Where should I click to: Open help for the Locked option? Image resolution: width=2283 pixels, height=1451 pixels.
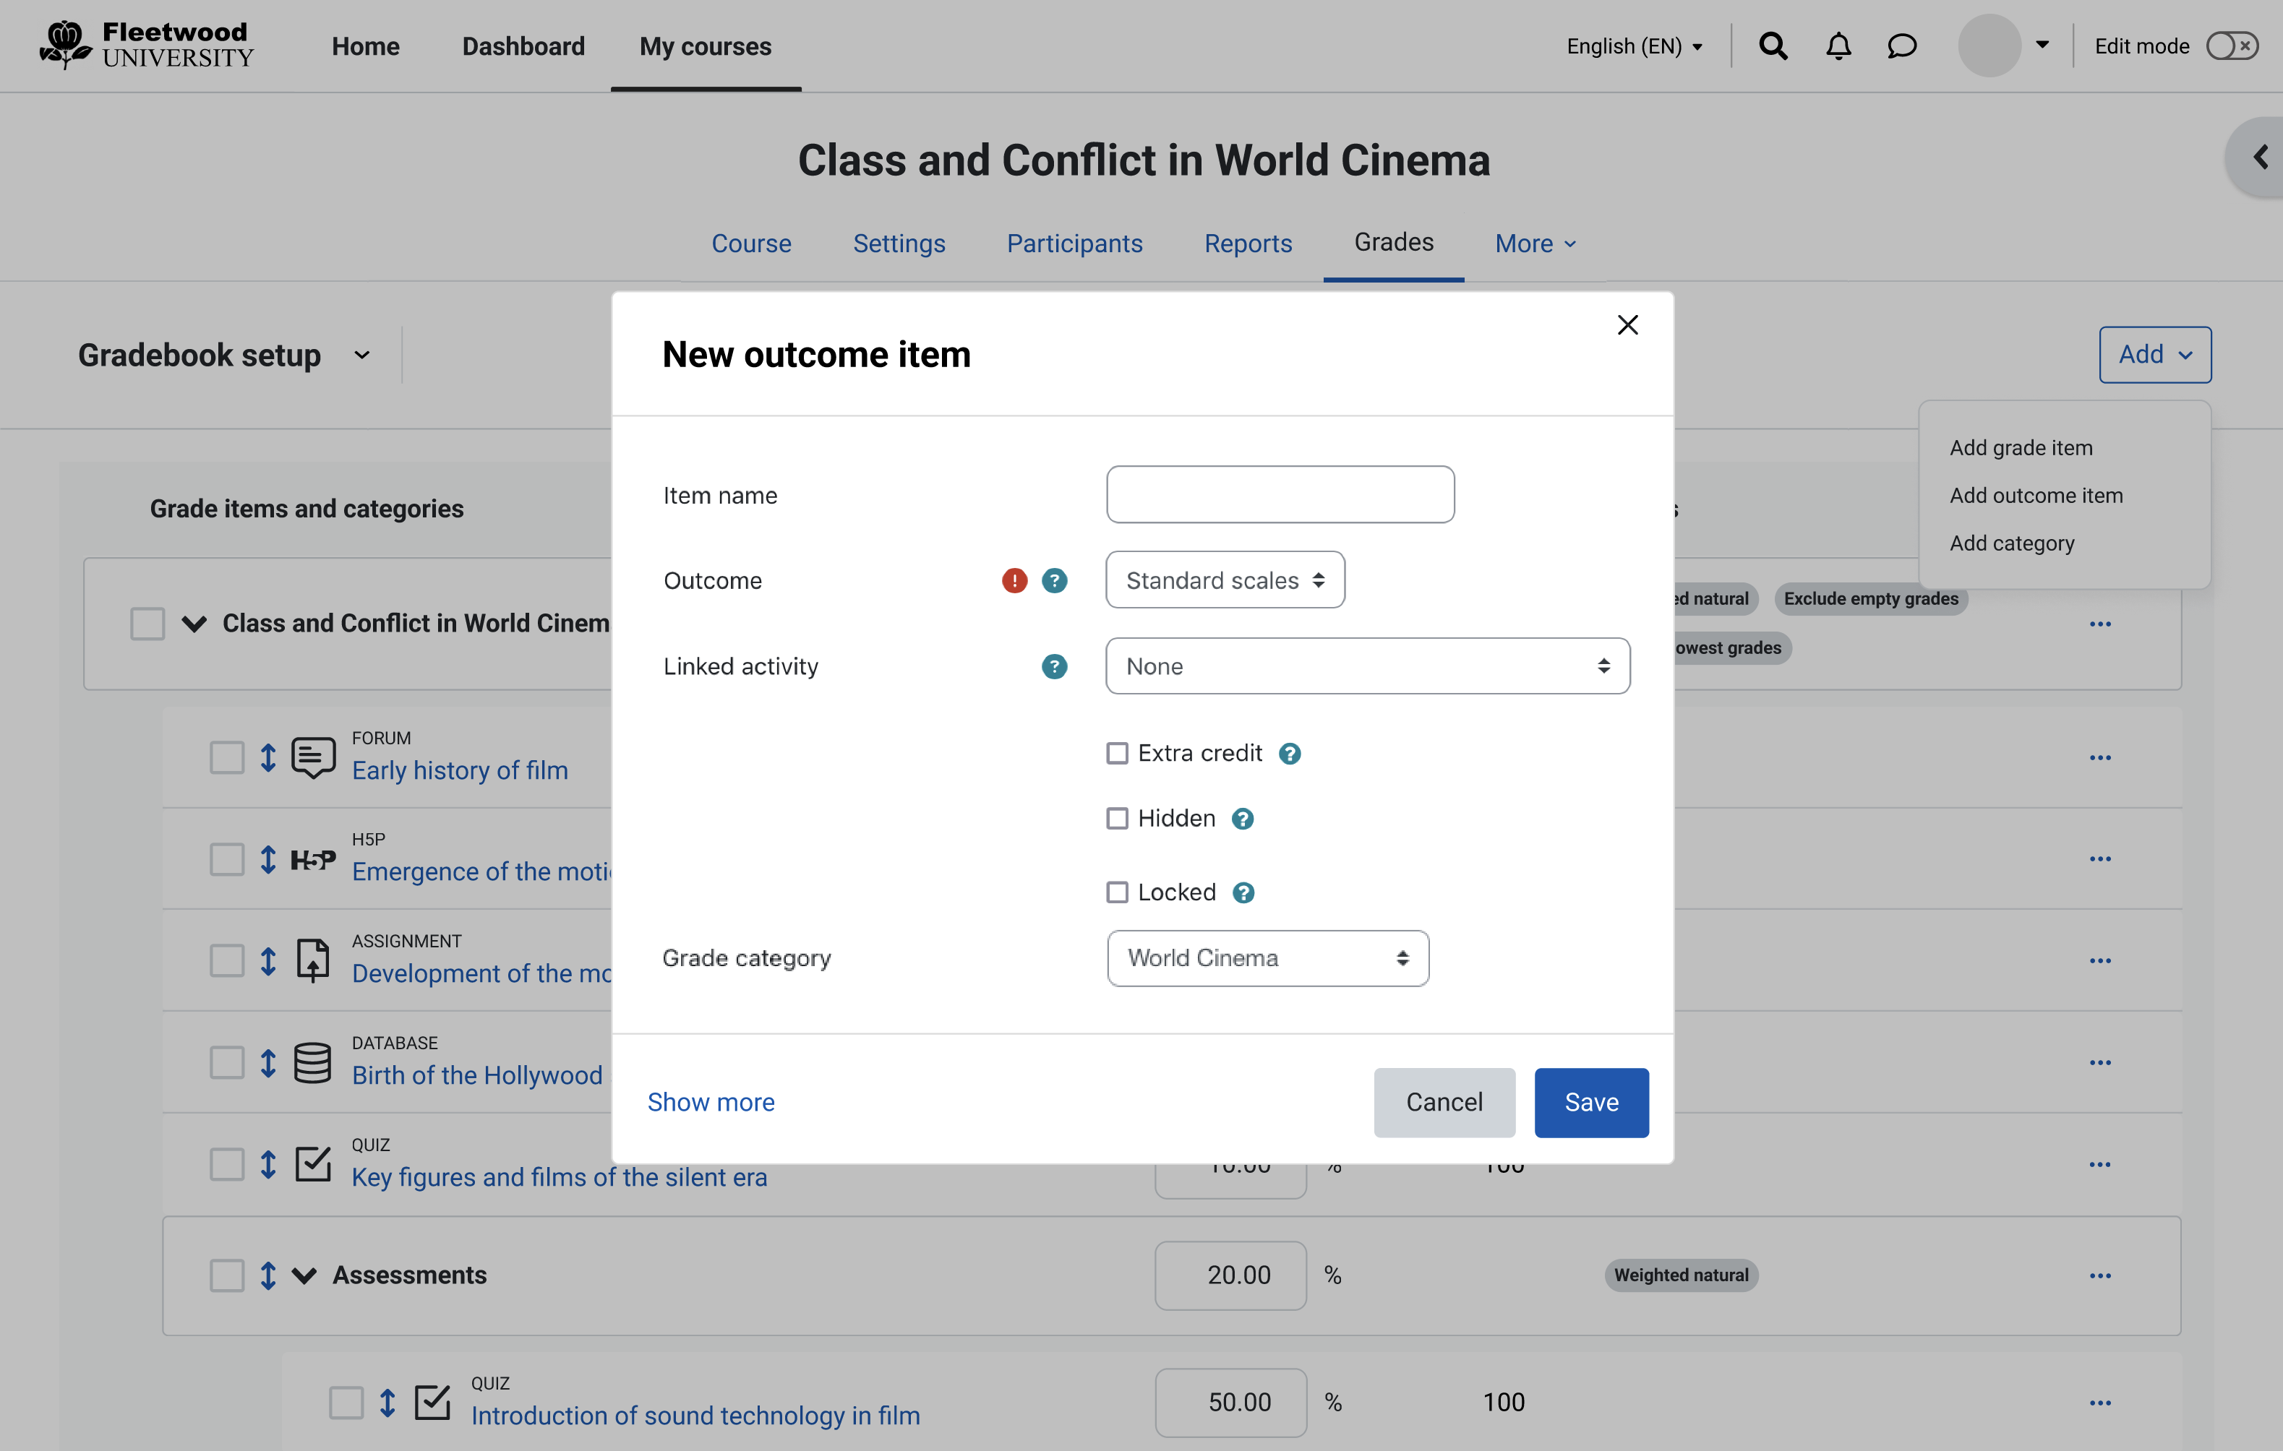click(1243, 892)
